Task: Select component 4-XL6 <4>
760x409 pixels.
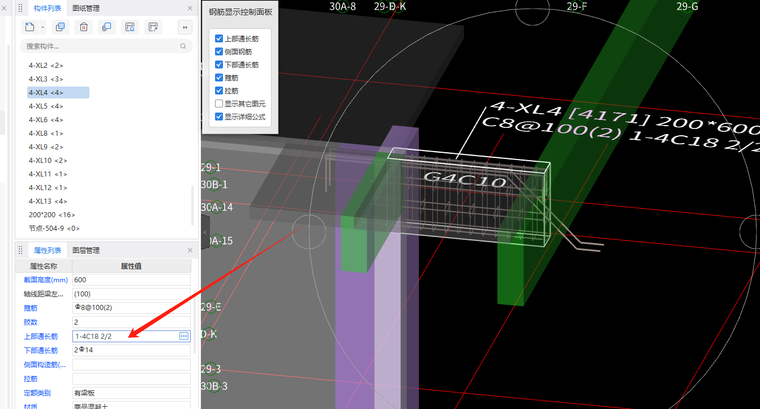Action: point(46,120)
